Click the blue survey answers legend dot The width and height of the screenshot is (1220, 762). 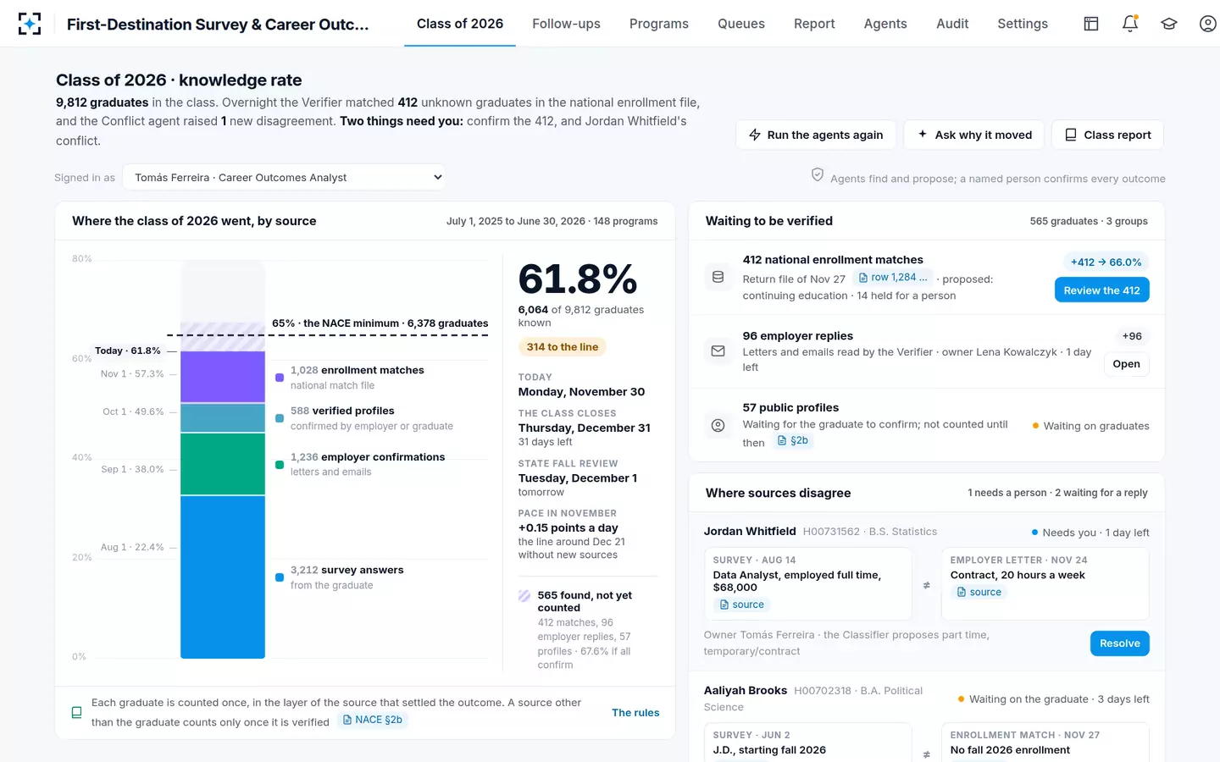[x=280, y=577]
